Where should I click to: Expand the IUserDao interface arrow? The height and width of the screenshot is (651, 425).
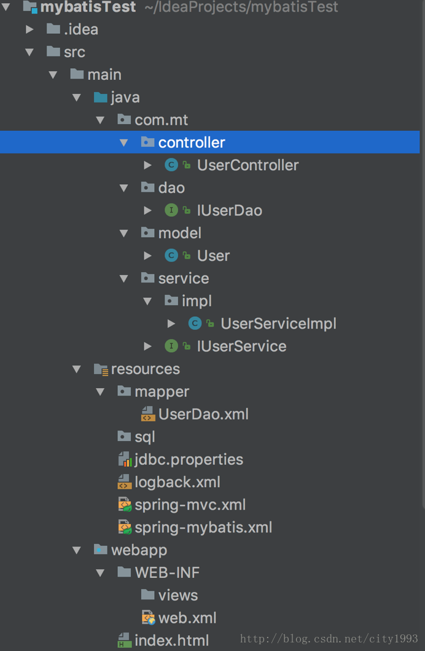147,211
